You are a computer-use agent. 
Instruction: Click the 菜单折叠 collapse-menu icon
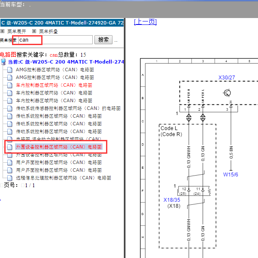click(x=34, y=31)
